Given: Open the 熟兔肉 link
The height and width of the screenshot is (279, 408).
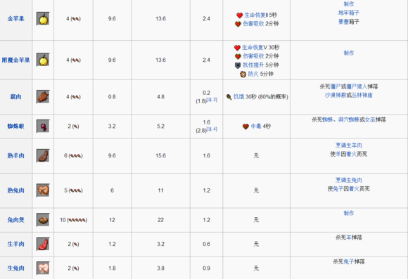Looking at the screenshot, I should coord(16,190).
